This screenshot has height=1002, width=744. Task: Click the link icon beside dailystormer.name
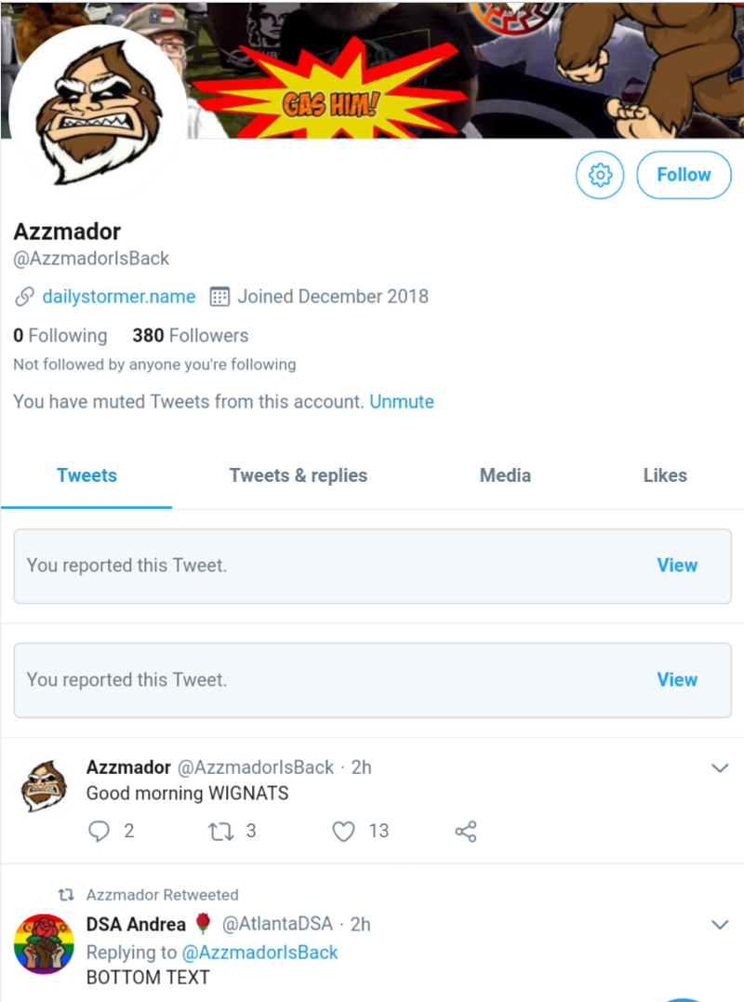[24, 298]
